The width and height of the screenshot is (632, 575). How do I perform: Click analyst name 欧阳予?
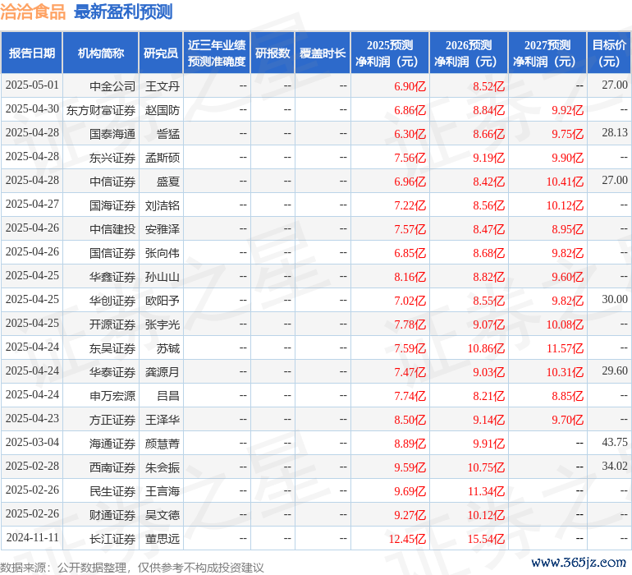163,301
